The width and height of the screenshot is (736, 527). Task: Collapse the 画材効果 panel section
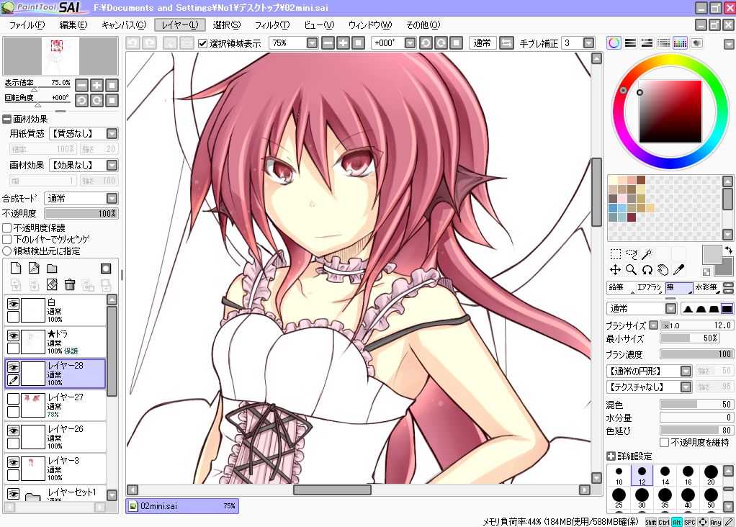pyautogui.click(x=6, y=120)
